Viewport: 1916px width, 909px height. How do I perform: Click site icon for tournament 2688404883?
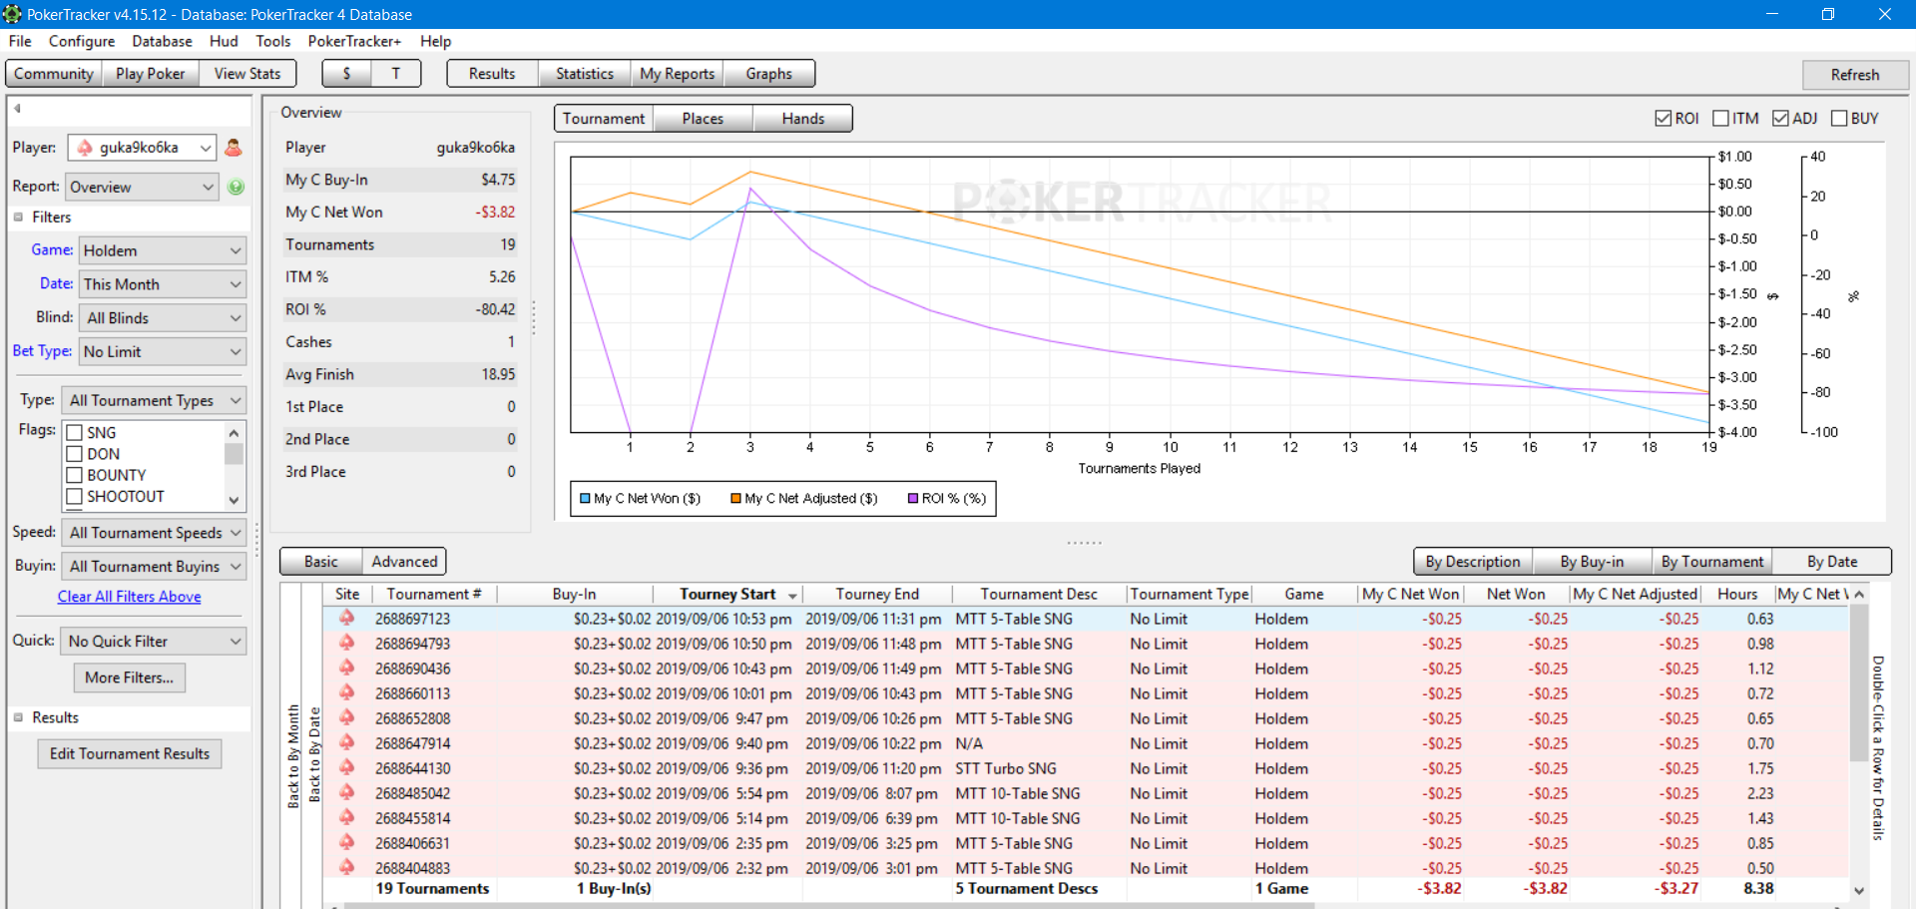(346, 868)
